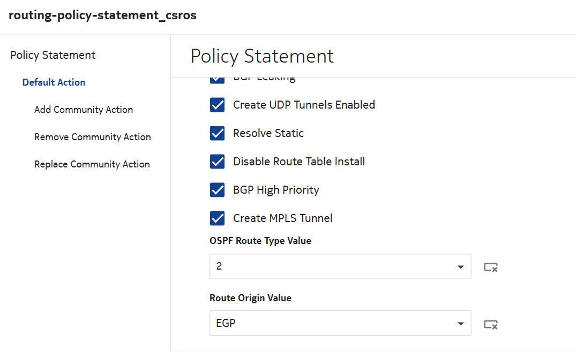Screen dimensions: 576x352
Task: Uncheck Create UDP Tunnels Enabled checkbox
Action: (x=217, y=105)
